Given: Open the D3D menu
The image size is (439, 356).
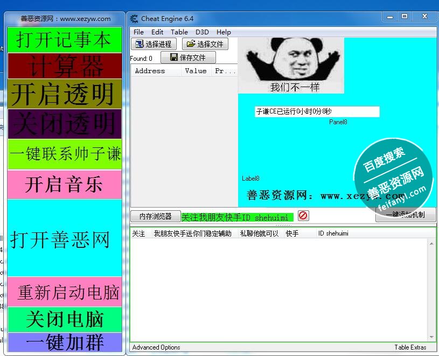Looking at the screenshot, I should point(202,32).
